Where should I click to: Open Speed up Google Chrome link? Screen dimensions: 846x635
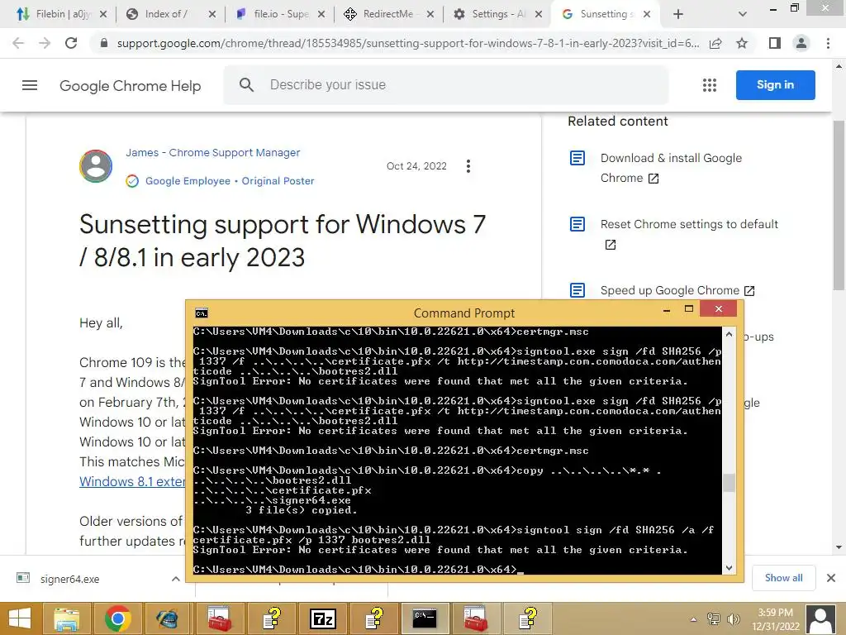pos(677,290)
